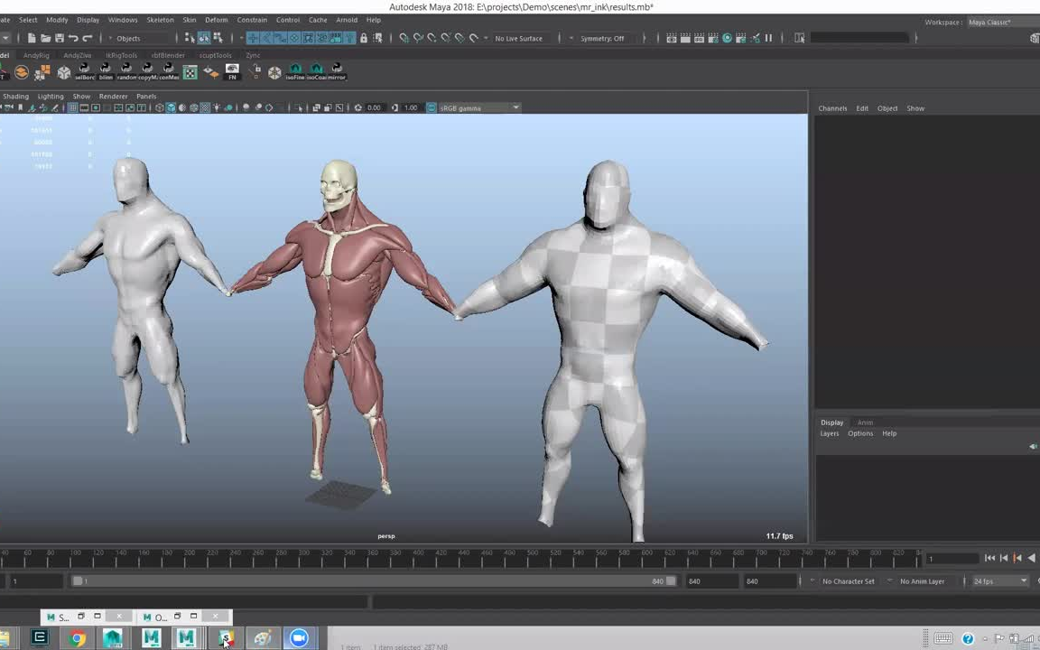
Task: Toggle the lock selection padlock icon
Action: tap(364, 38)
